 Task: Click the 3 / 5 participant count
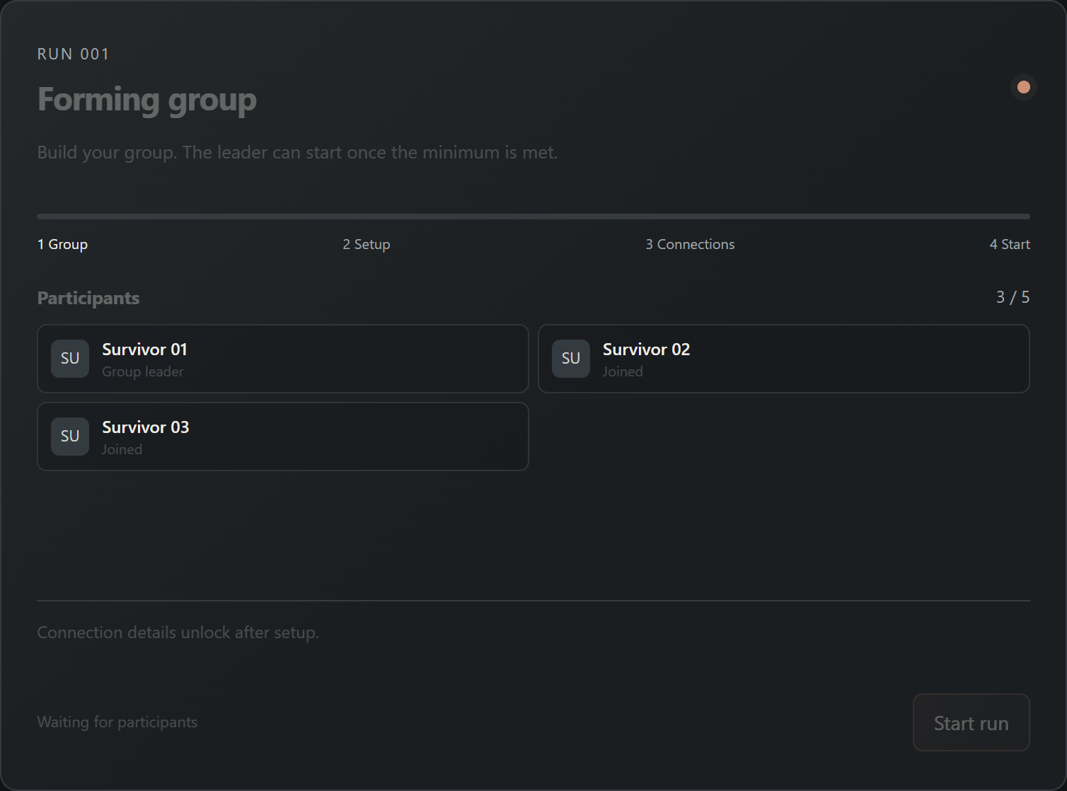click(x=1013, y=297)
